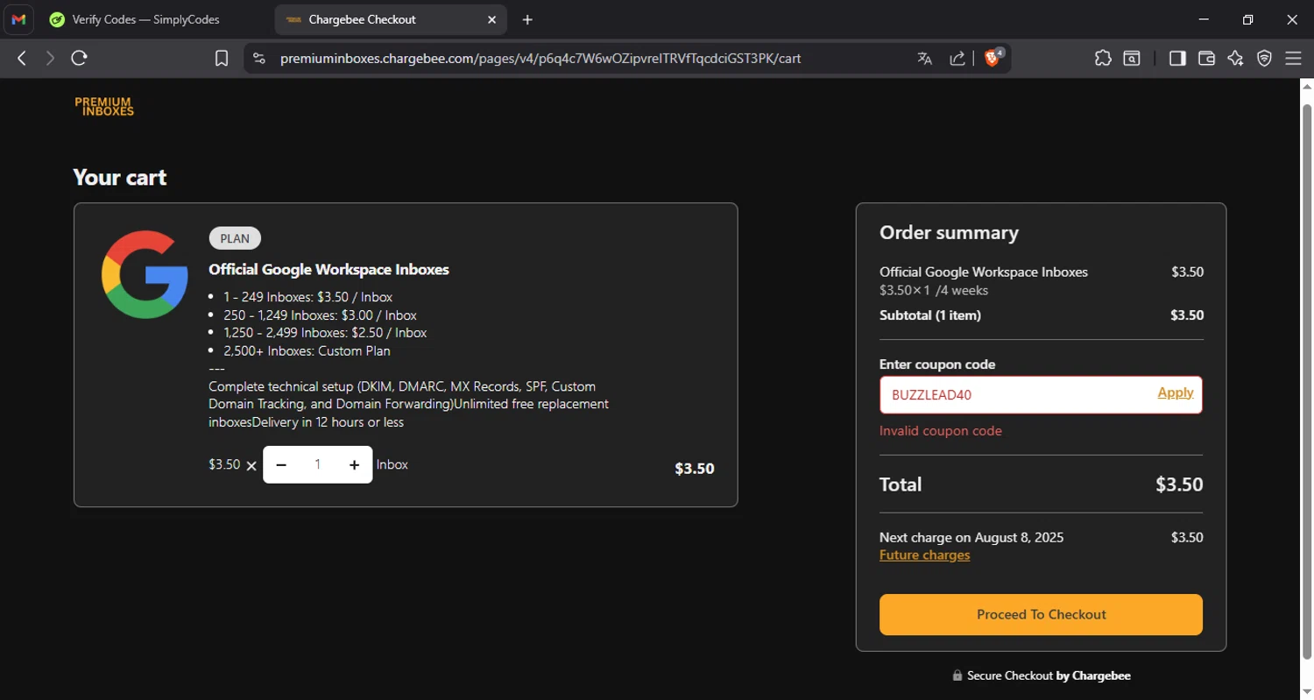
Task: Select the Chargebee Checkout tab
Action: pyautogui.click(x=392, y=19)
